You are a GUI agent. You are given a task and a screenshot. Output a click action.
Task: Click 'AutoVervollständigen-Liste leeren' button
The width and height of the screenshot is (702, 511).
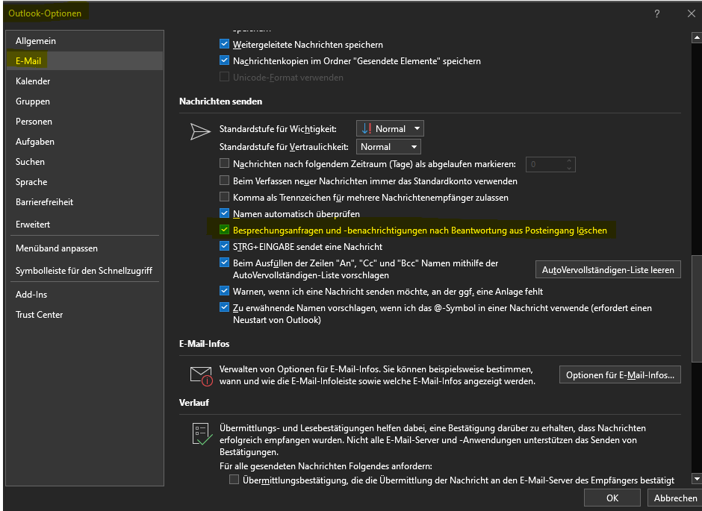click(x=608, y=269)
